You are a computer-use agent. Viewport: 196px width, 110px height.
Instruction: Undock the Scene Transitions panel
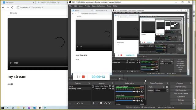coord(168,83)
